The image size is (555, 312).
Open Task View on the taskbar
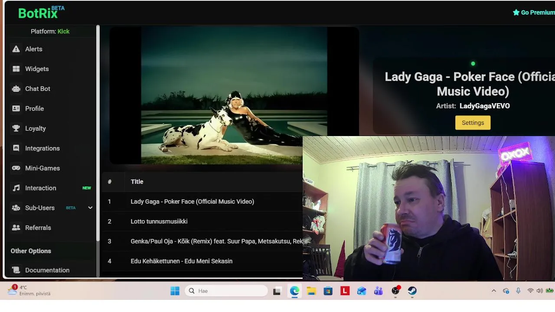coord(277,291)
